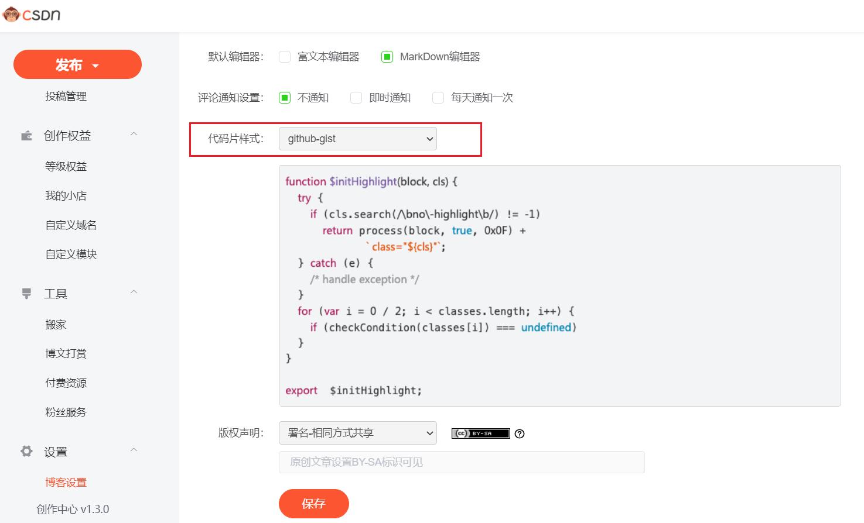Click the 版权声明 label

[x=241, y=433]
